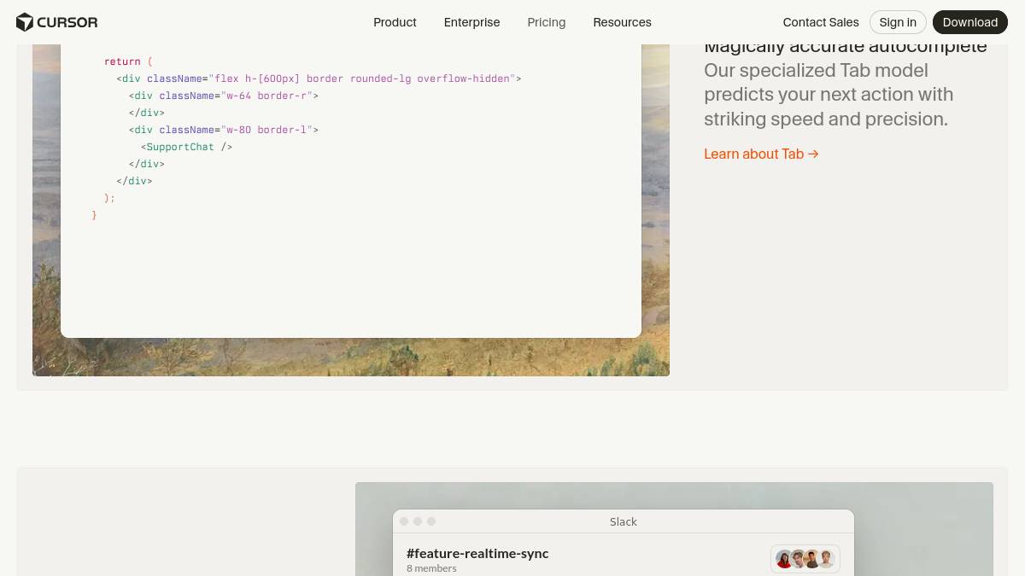Click the first avatar in red in Slack
1025x576 pixels.
pyautogui.click(x=784, y=559)
